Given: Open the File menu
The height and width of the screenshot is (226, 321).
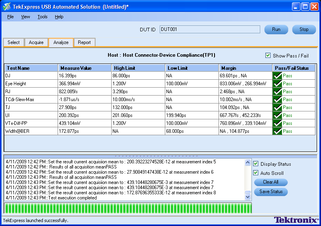Looking at the screenshot, I should coord(10,17).
